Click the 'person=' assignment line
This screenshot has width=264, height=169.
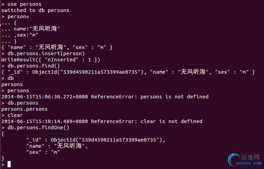15,16
